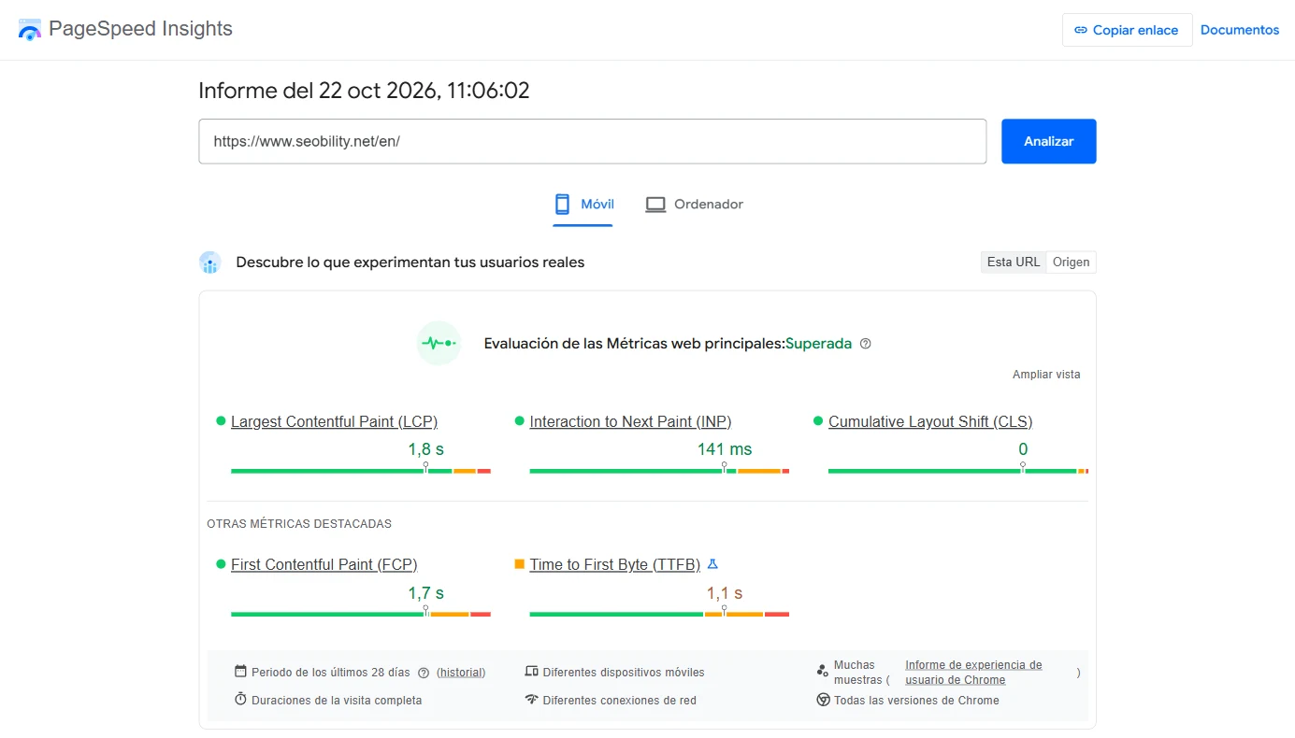
Task: Click the experimental flask icon beside TTFB
Action: click(x=712, y=564)
